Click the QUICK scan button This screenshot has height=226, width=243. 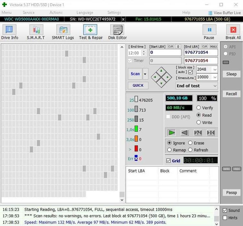point(138,86)
